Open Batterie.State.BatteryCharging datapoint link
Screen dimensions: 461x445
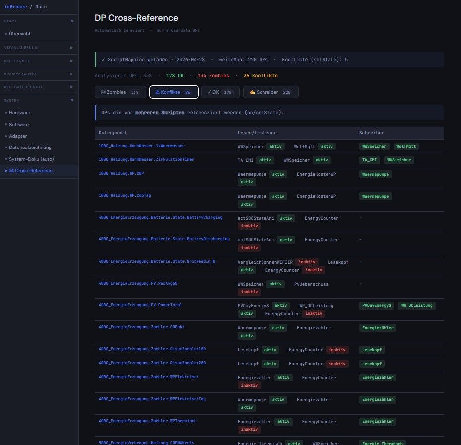[x=160, y=217]
